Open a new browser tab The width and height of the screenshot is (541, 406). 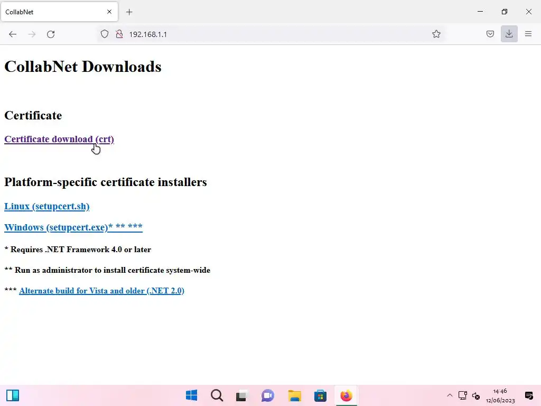coord(129,12)
